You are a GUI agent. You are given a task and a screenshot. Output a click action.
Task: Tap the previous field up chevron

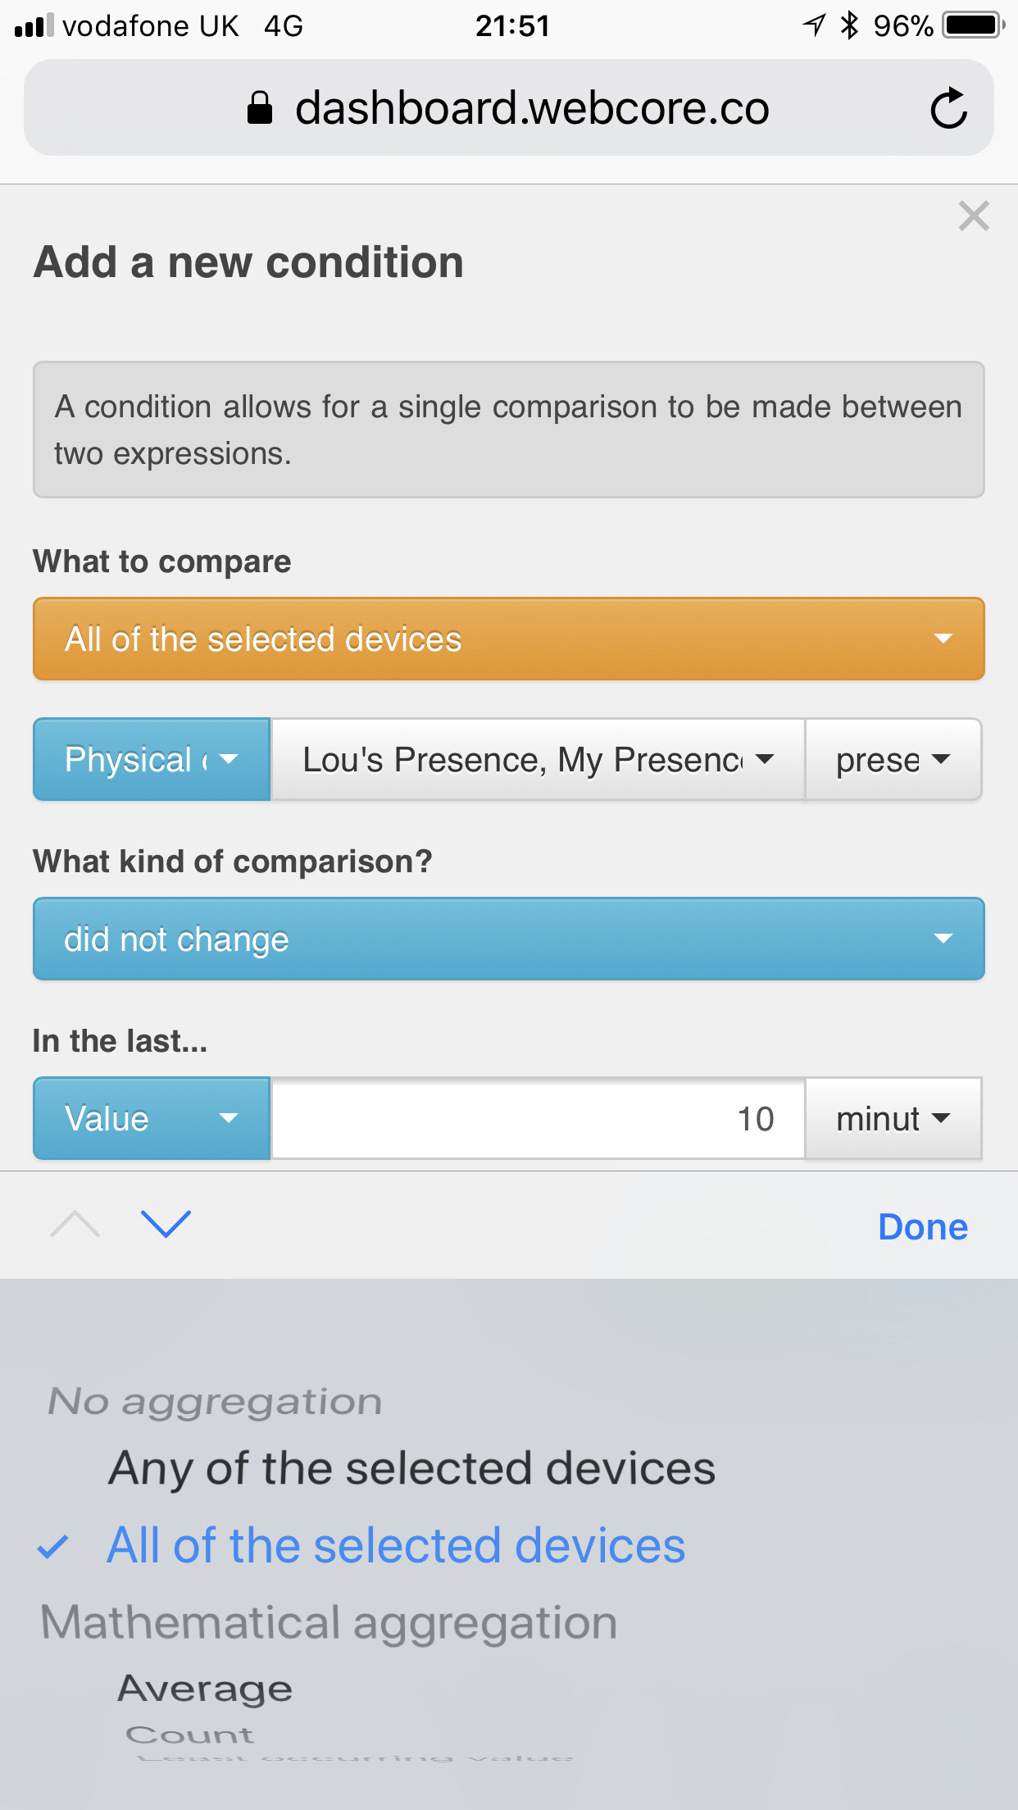pos(75,1224)
